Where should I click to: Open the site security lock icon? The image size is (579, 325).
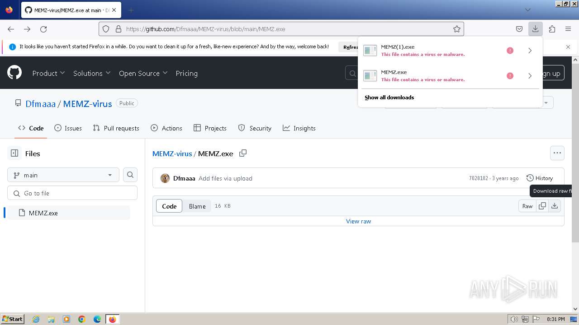coord(119,29)
